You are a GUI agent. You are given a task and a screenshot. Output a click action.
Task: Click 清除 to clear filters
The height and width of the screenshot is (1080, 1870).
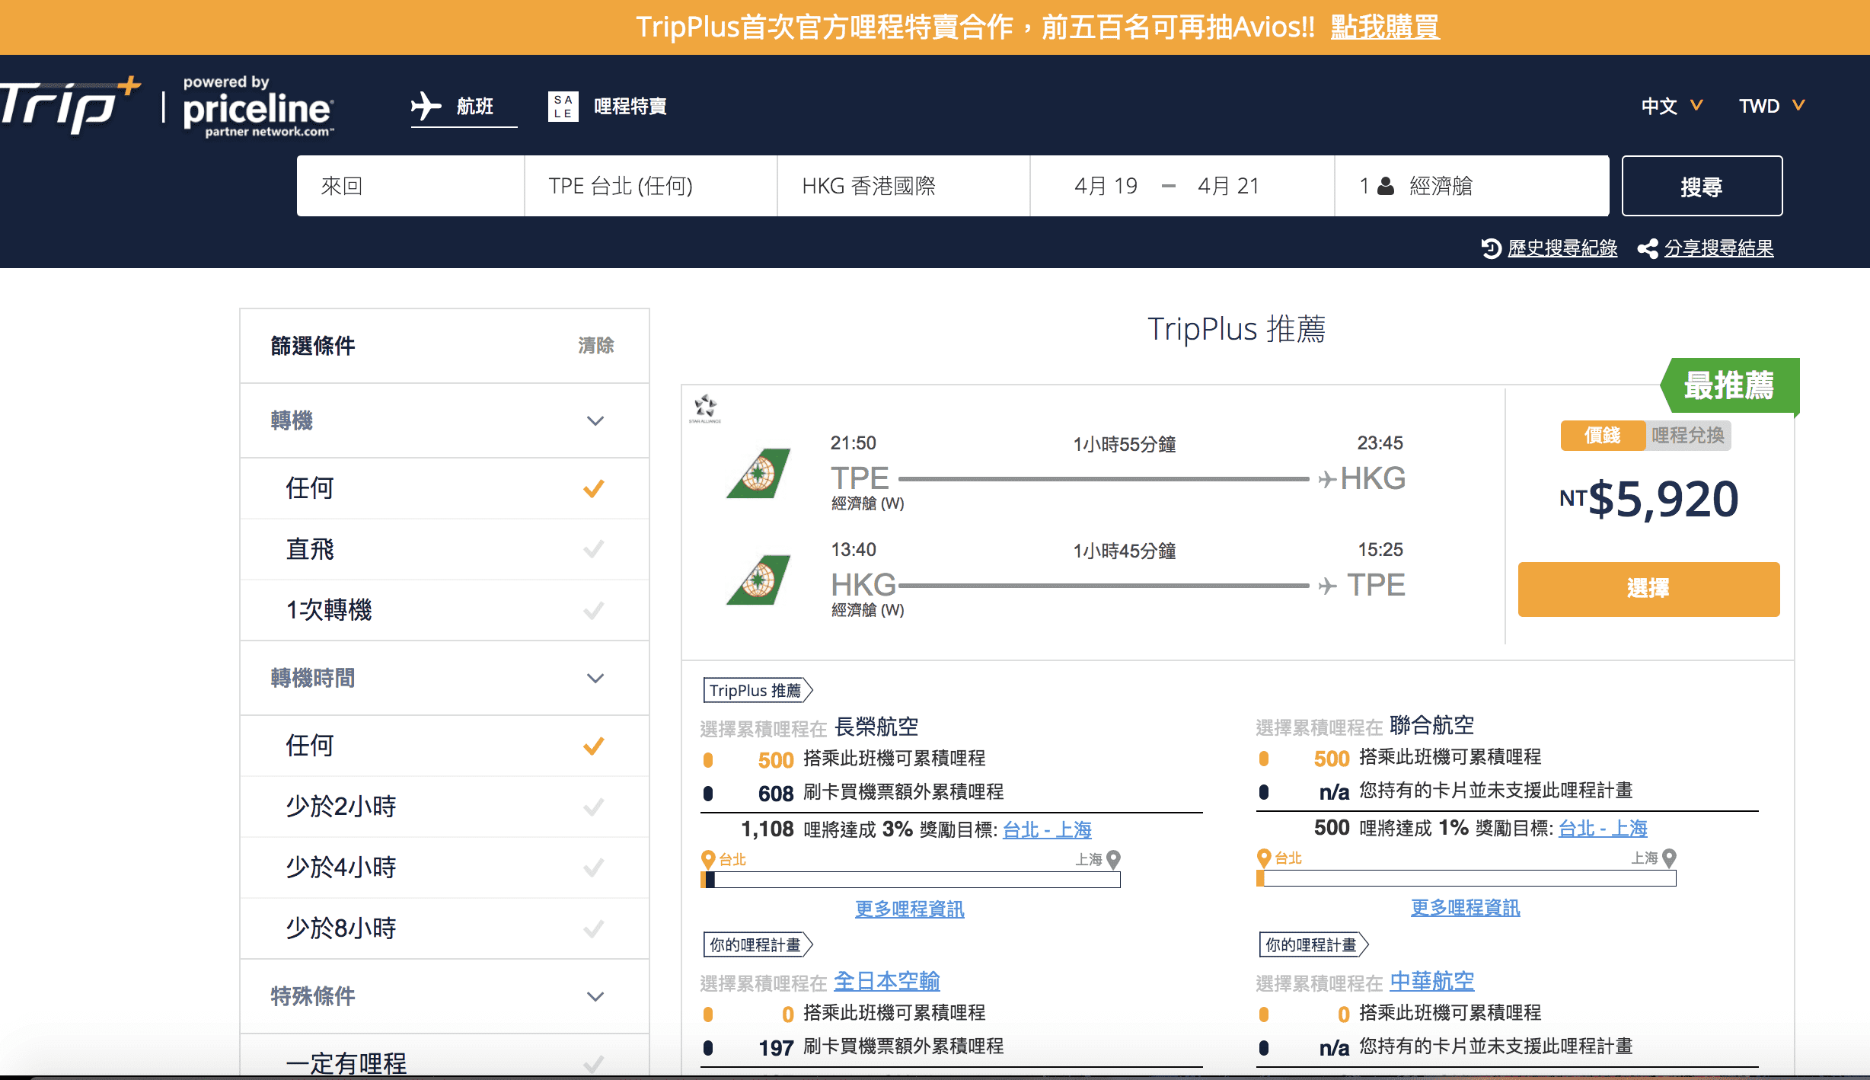(x=595, y=346)
